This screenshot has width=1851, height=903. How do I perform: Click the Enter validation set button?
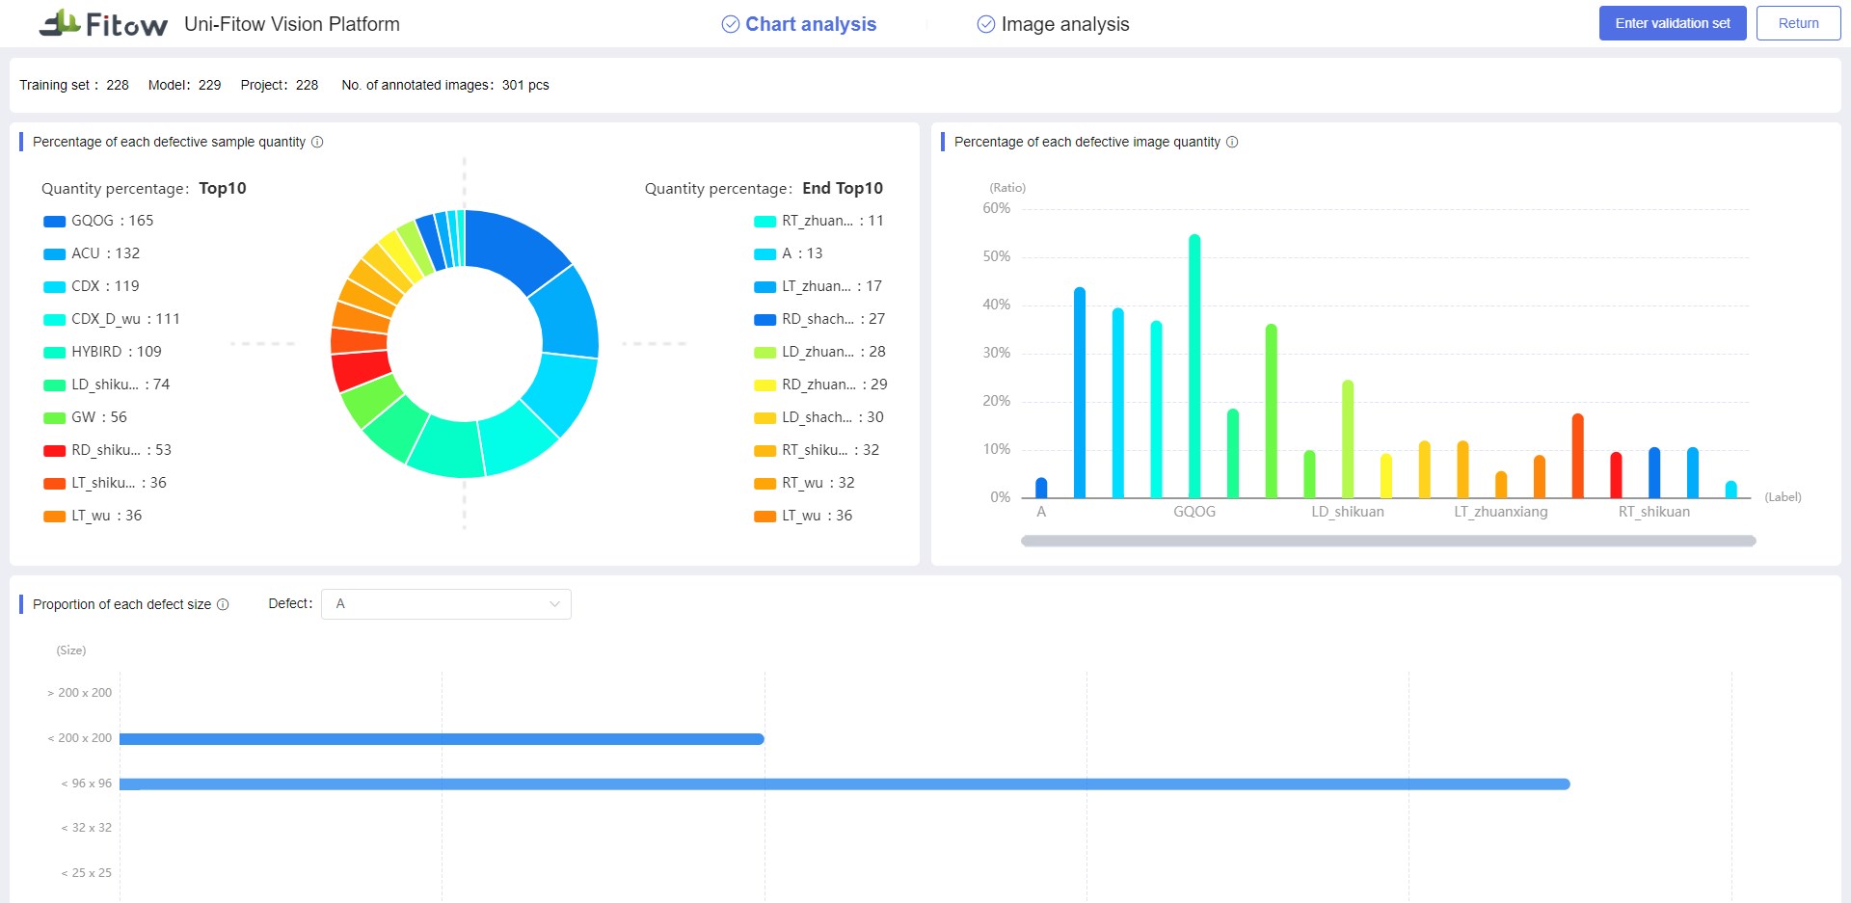pyautogui.click(x=1673, y=23)
